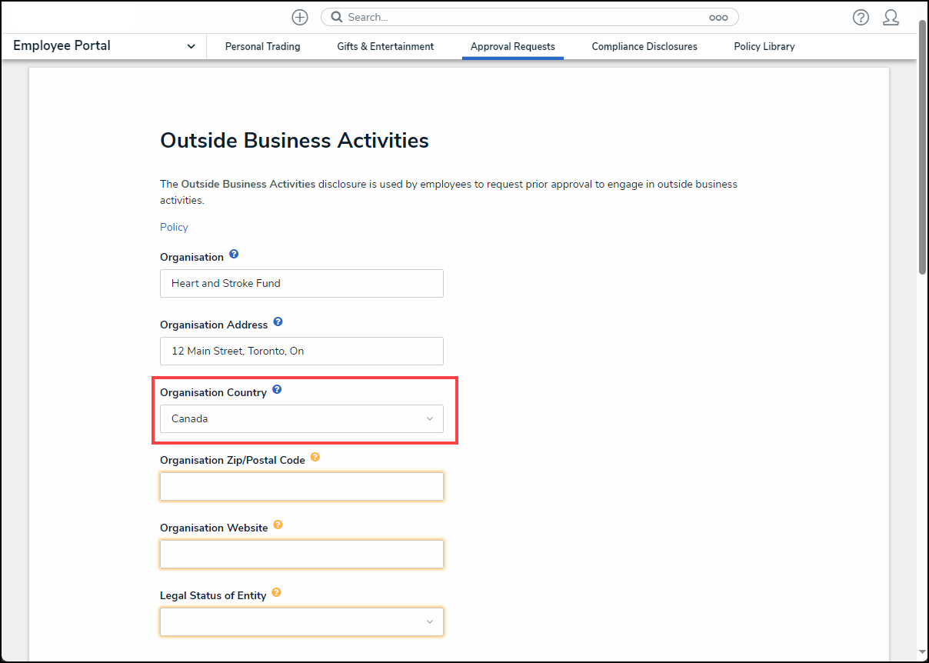
Task: Focus the Organisation Website text field
Action: click(301, 555)
